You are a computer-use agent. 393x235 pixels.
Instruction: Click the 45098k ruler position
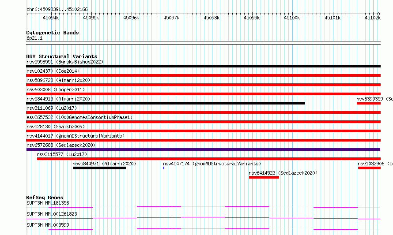tap(212, 18)
